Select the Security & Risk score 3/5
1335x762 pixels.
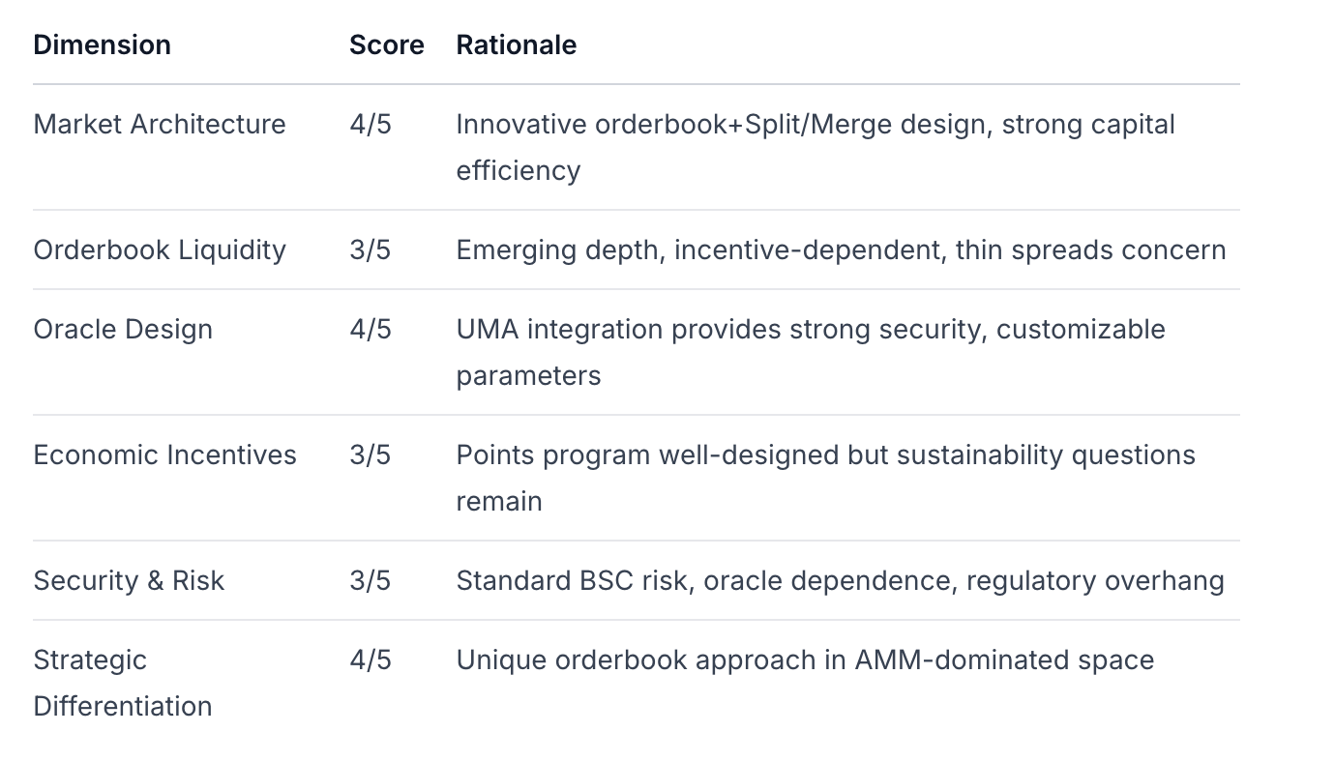(371, 581)
